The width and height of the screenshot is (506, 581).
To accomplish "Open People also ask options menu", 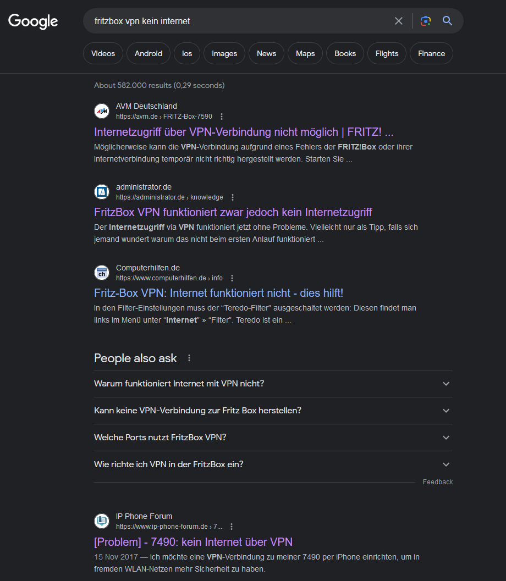I will click(x=189, y=358).
